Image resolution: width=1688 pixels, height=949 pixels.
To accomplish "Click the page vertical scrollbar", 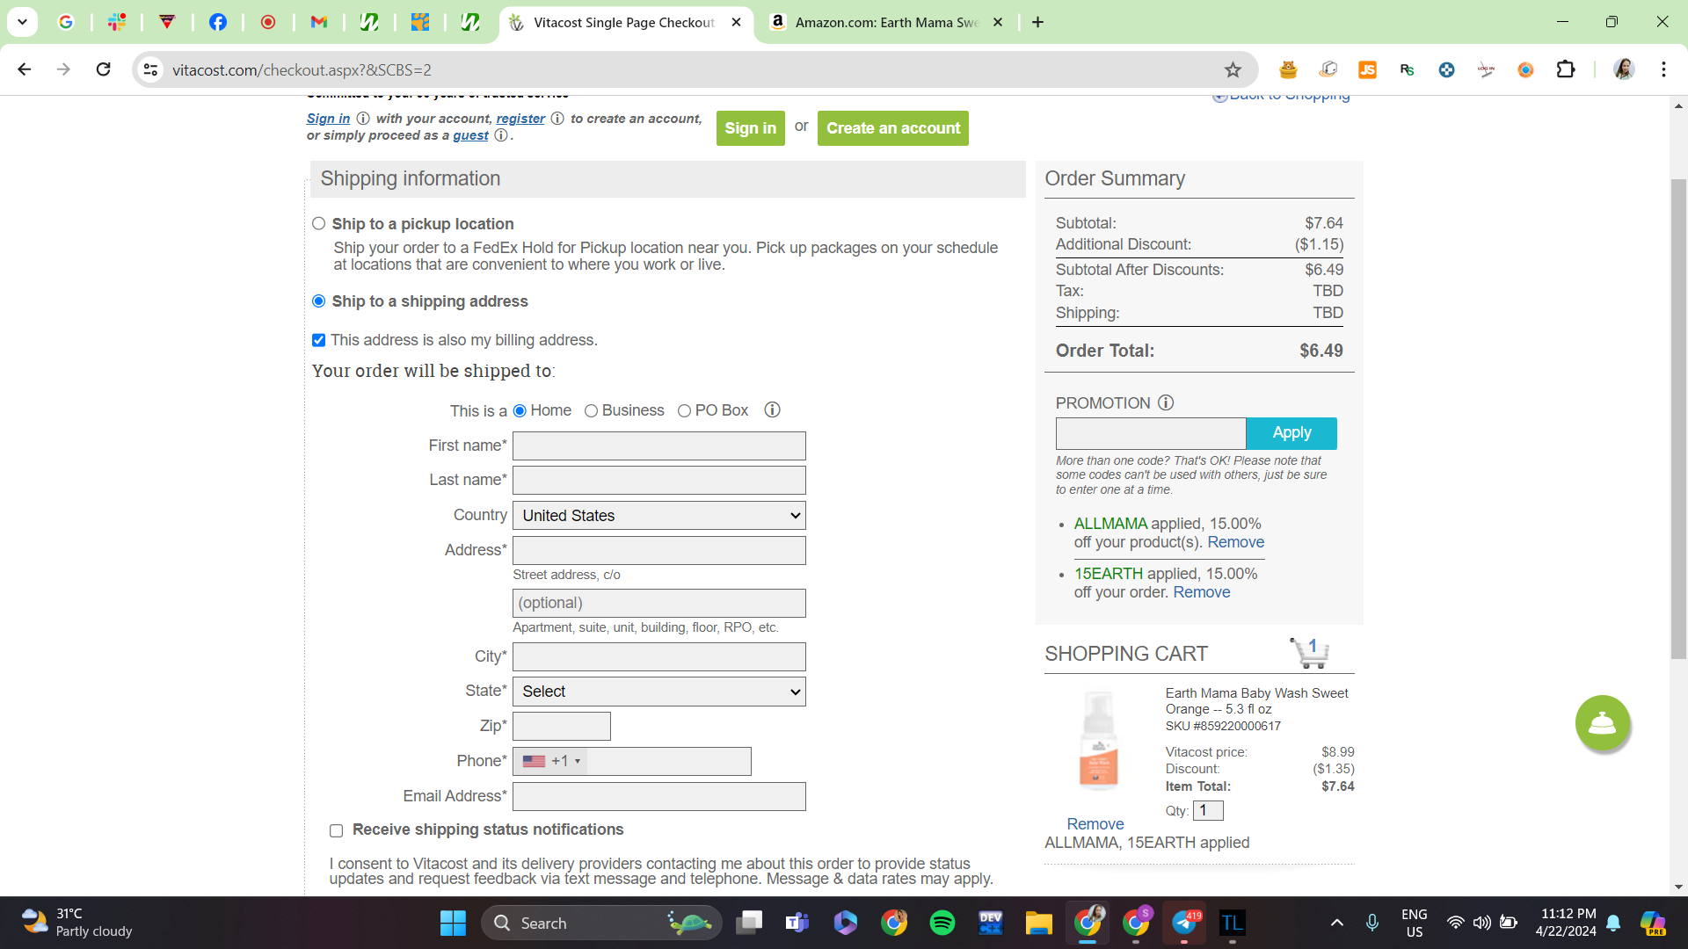I will tap(1678, 417).
